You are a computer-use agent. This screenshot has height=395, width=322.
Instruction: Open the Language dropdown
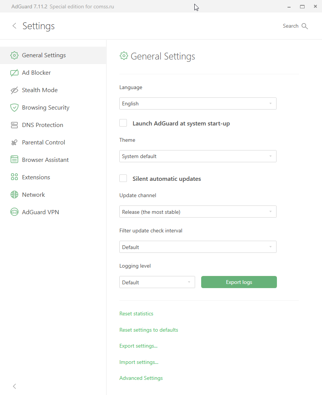(198, 103)
